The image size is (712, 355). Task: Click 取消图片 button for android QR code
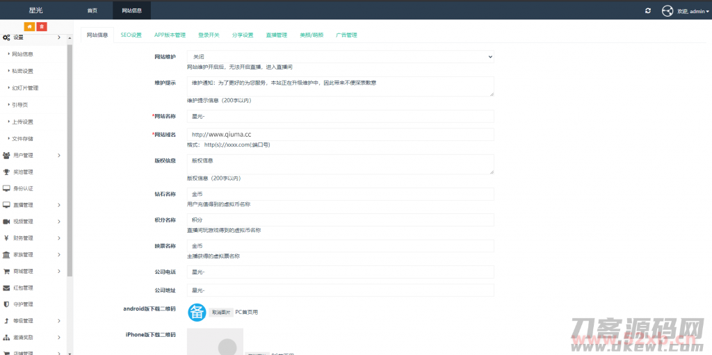pyautogui.click(x=221, y=313)
